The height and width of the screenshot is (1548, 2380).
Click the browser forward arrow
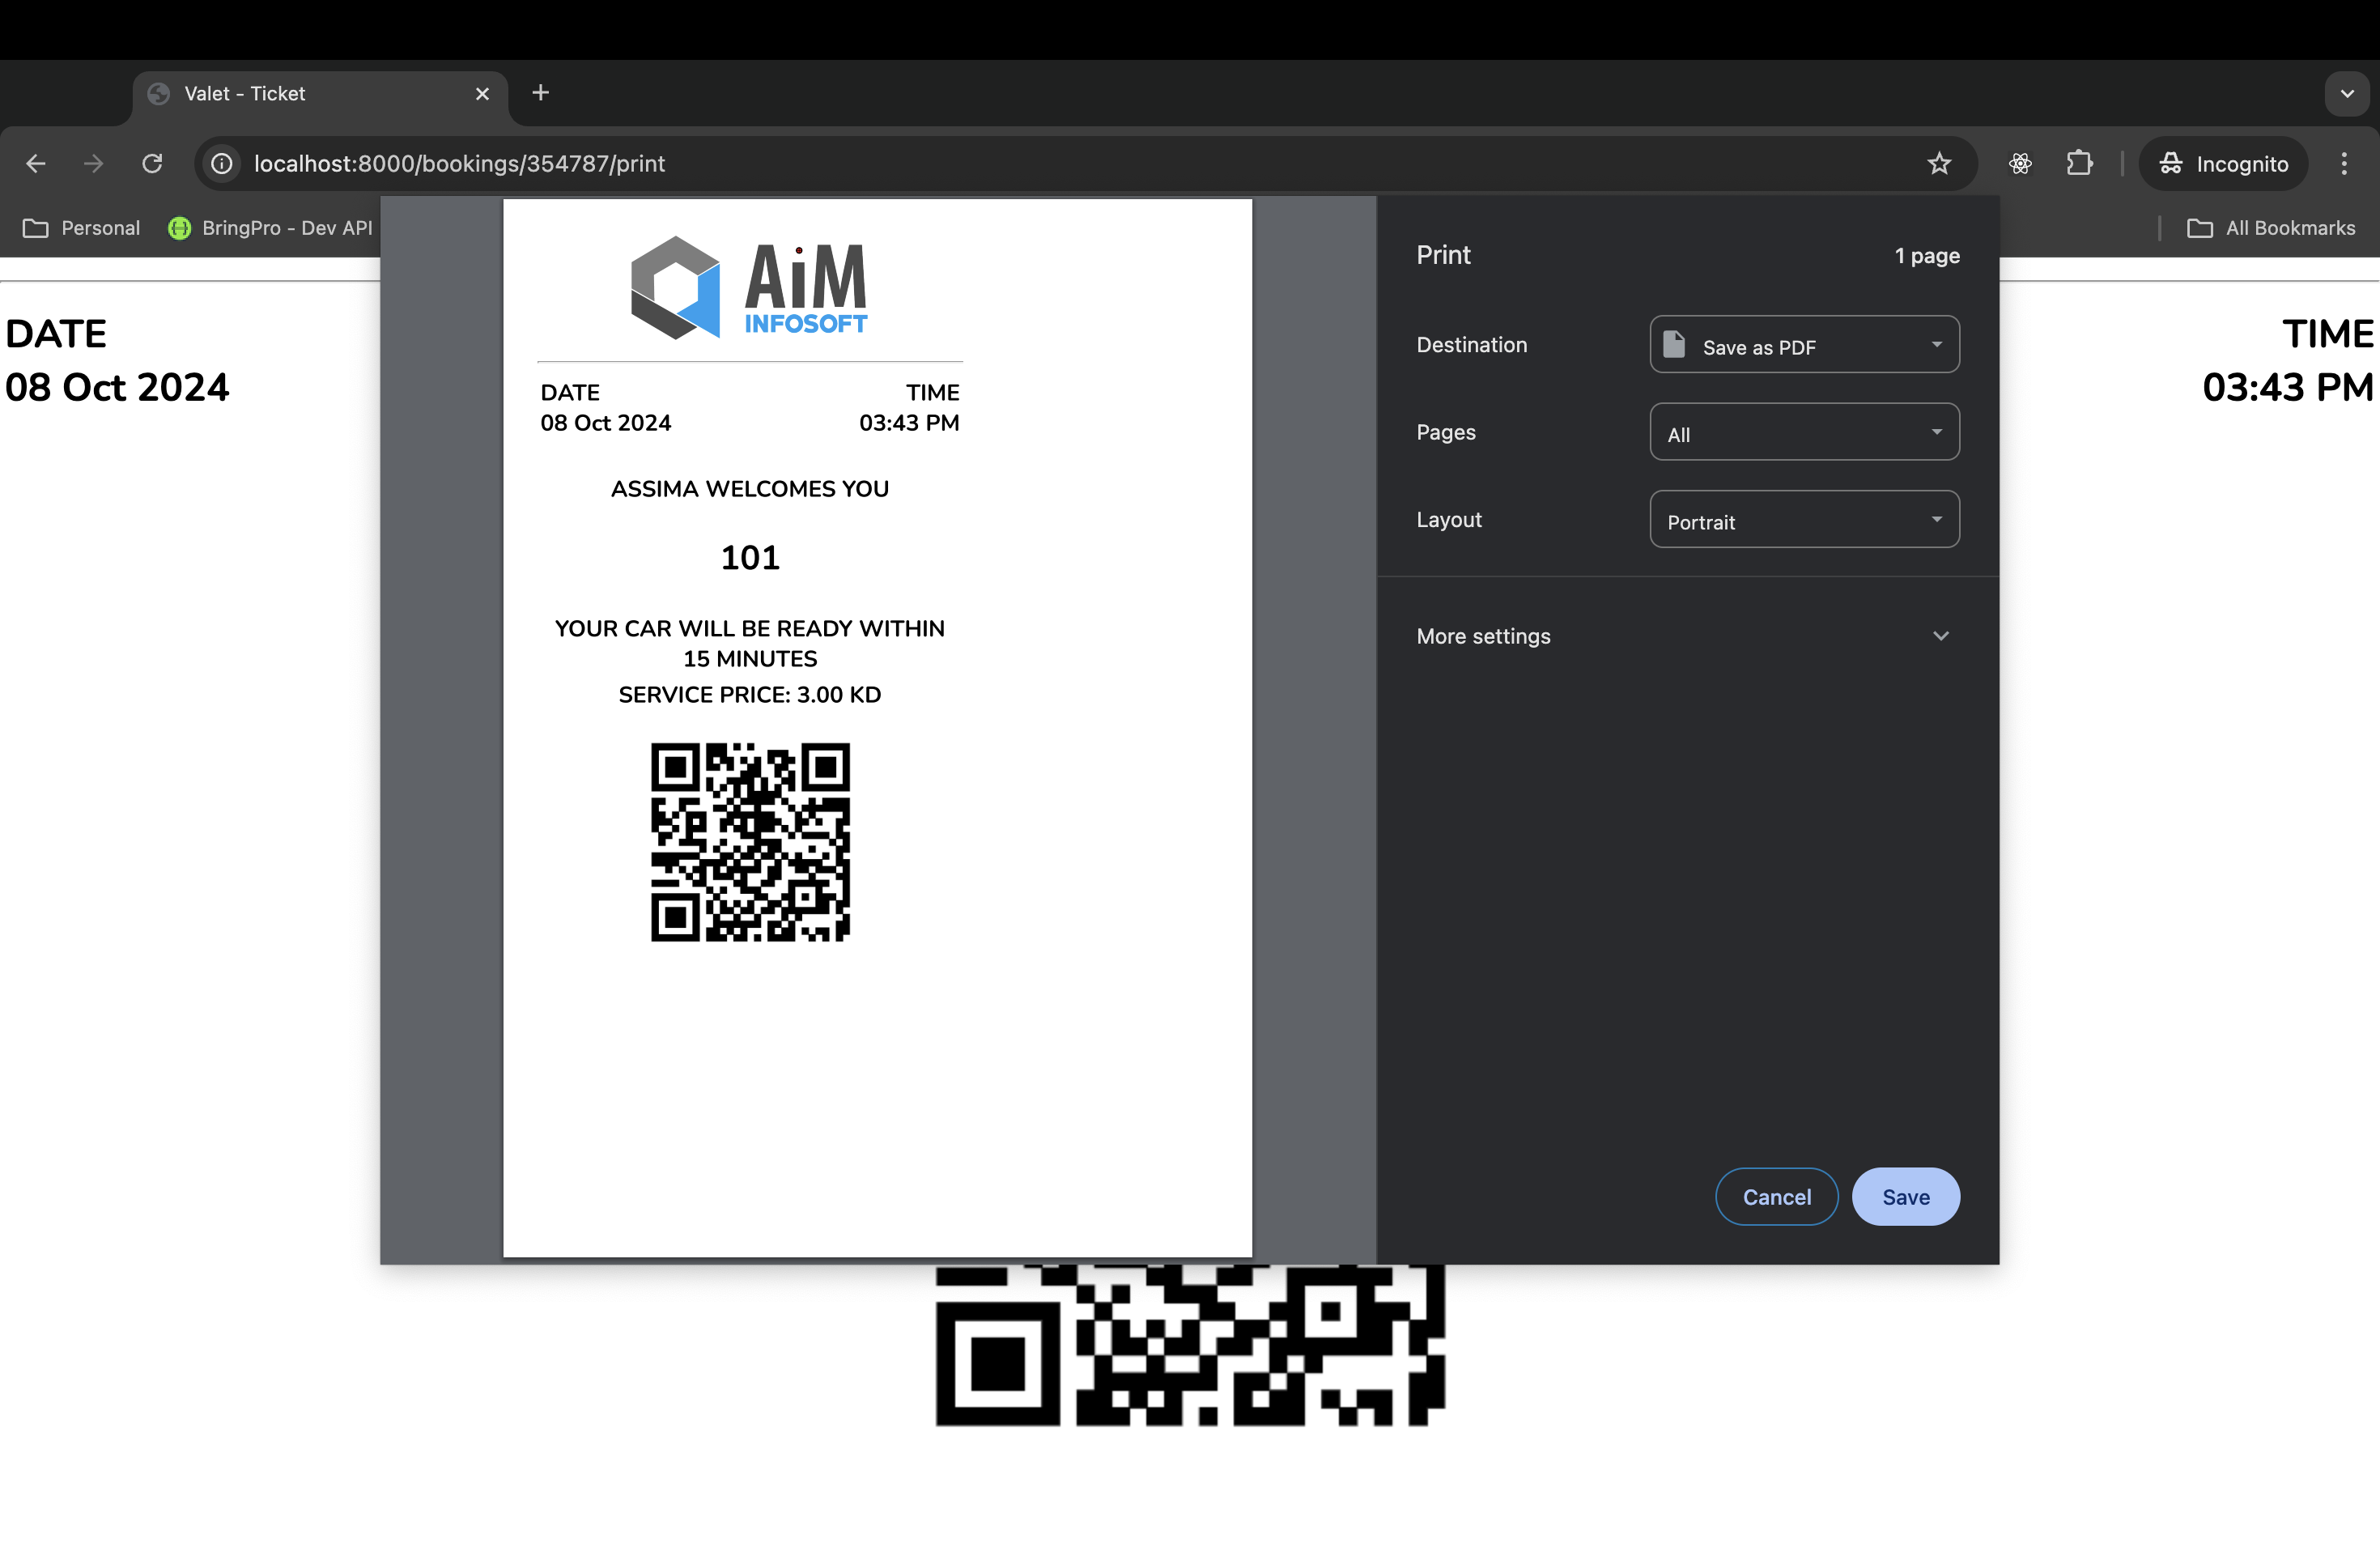pos(94,163)
